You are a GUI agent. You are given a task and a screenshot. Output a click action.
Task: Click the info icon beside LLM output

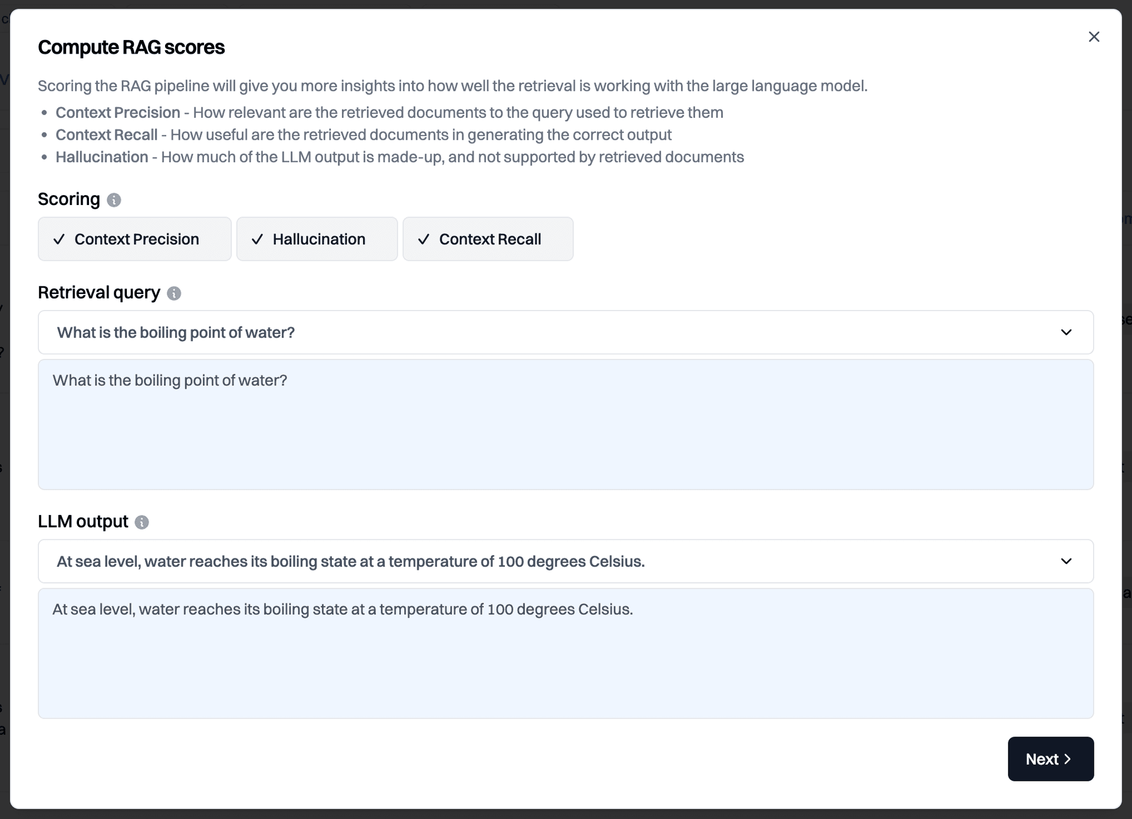coord(141,523)
